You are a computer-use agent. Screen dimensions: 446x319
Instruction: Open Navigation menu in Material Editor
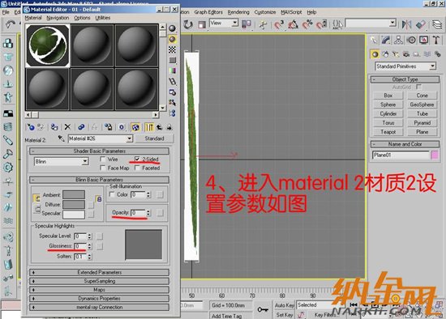[x=58, y=18]
